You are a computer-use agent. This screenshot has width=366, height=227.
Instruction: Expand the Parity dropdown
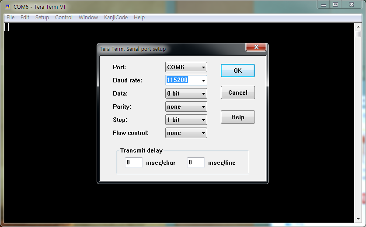186,106
